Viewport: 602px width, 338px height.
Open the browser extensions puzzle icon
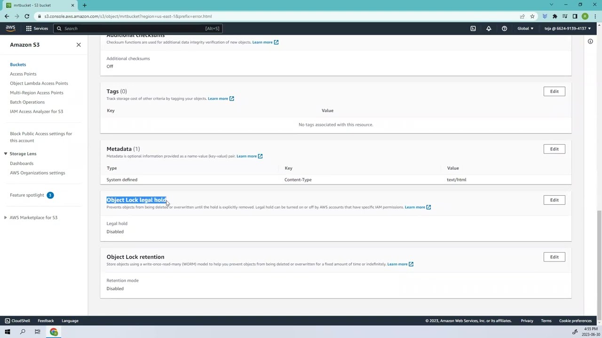pyautogui.click(x=555, y=16)
